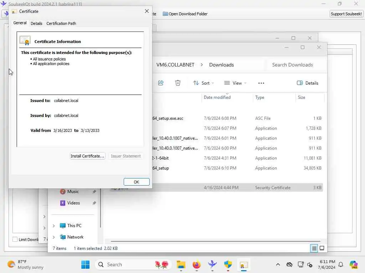This screenshot has height=273, width=365.
Task: Click OK in the Certificate dialog
Action: pos(137,182)
